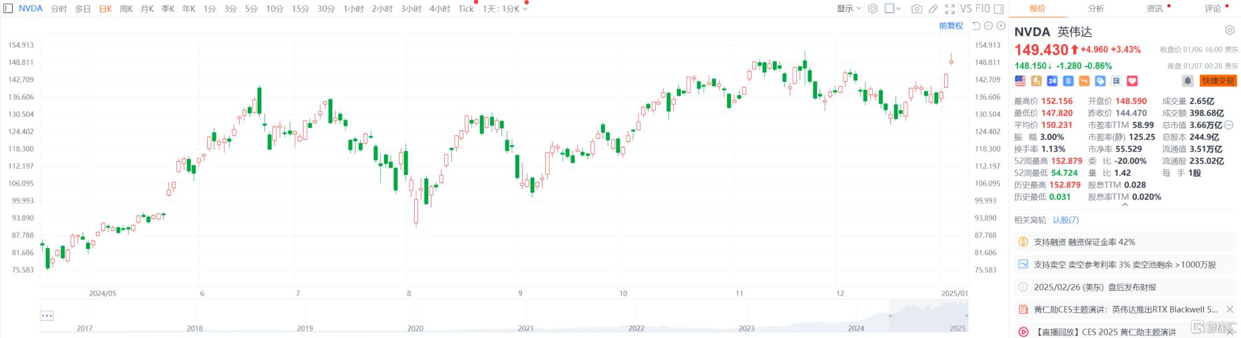
Task: Open the layout square dropdown
Action: click(893, 9)
